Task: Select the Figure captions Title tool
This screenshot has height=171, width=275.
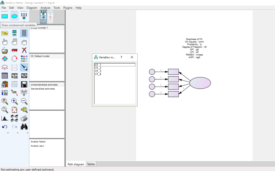Action: click(5, 33)
